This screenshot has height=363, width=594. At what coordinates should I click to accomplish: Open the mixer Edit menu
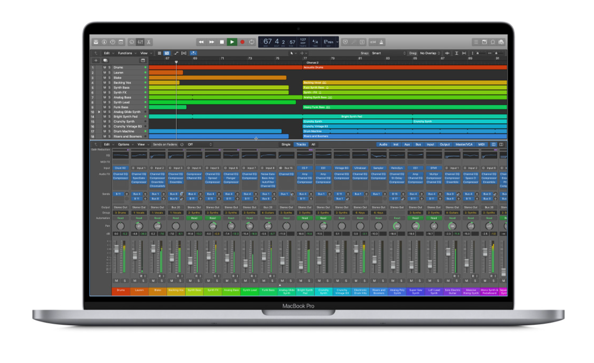[108, 144]
